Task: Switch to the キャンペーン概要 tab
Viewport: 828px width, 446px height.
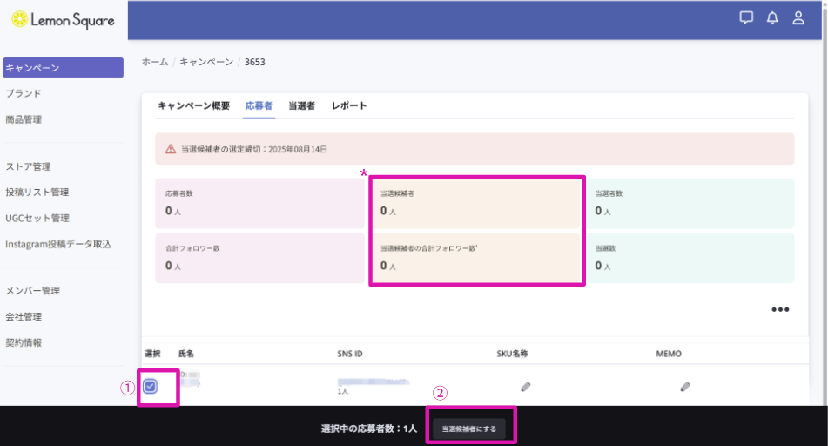Action: click(x=193, y=105)
